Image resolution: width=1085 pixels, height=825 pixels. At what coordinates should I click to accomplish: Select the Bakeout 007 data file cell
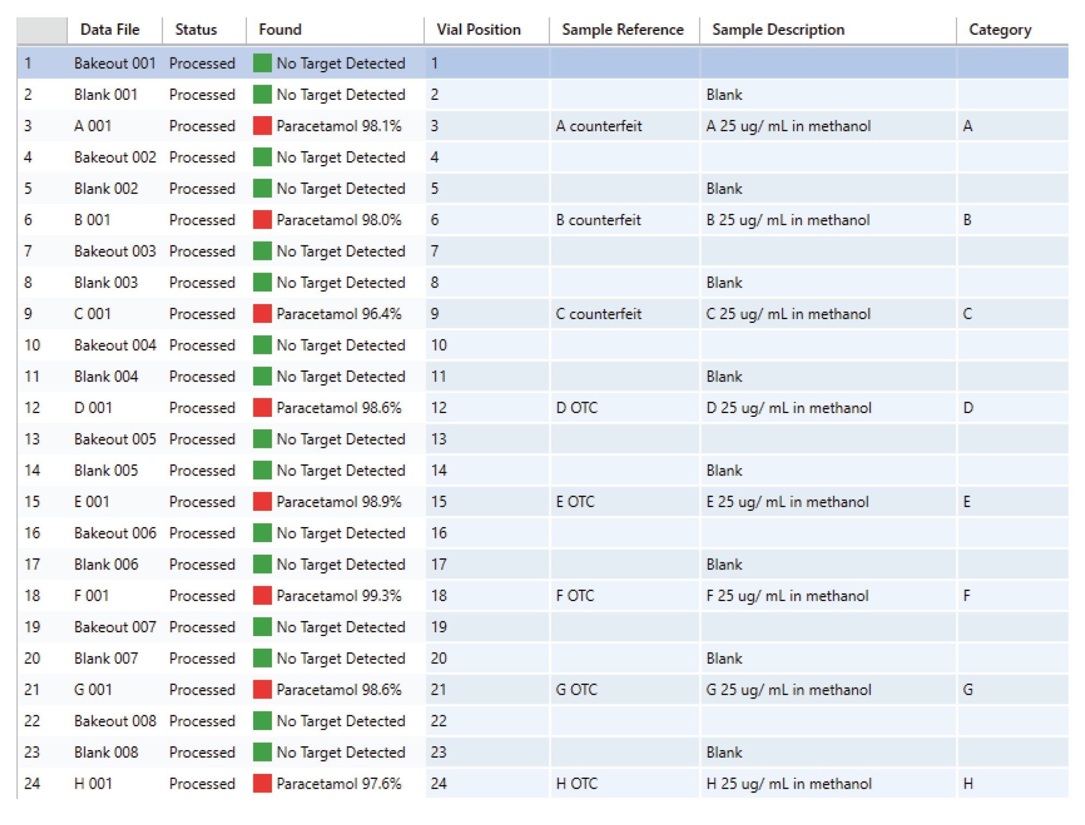tap(115, 627)
